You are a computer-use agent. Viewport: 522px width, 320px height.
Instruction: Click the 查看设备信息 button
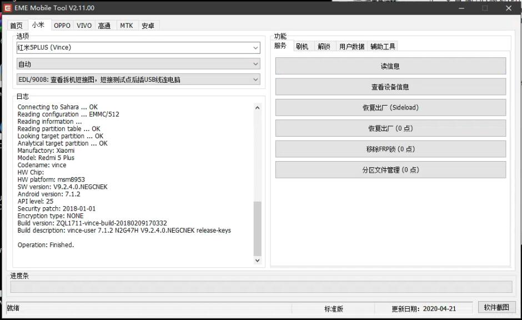tap(390, 87)
